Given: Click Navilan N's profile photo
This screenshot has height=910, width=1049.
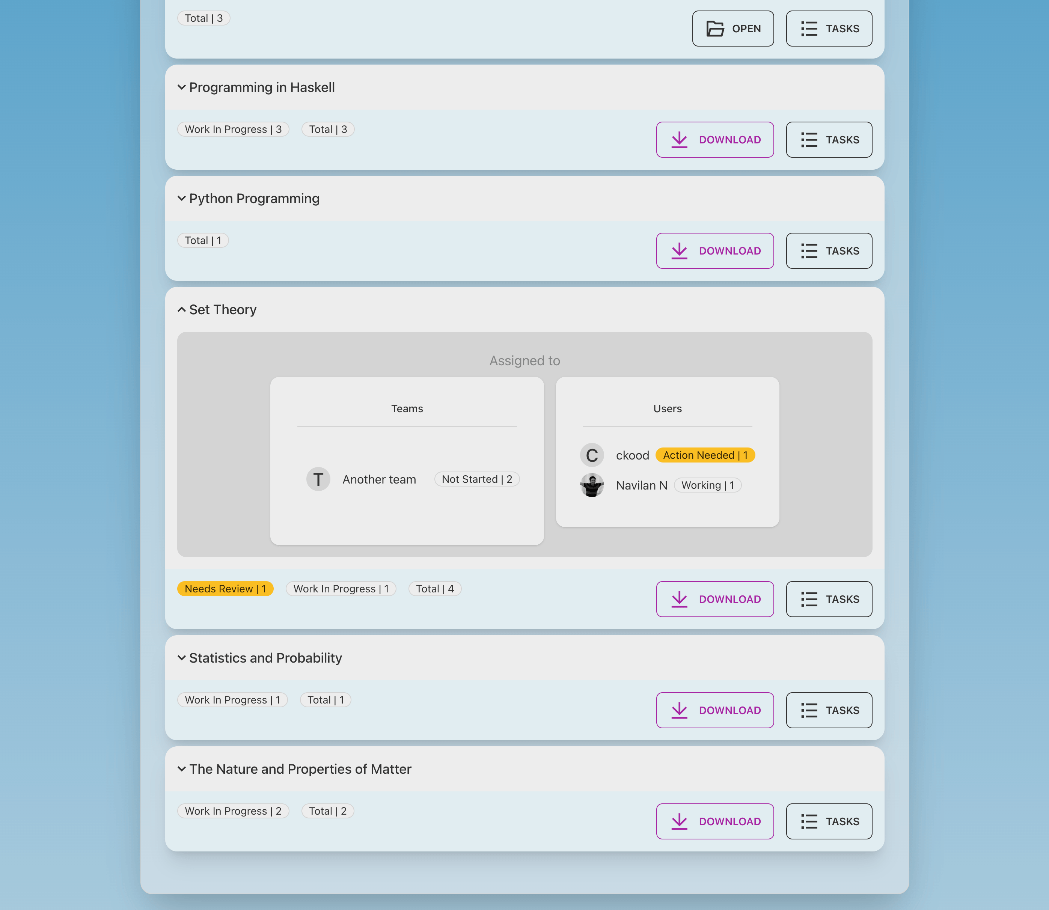Looking at the screenshot, I should (x=592, y=485).
